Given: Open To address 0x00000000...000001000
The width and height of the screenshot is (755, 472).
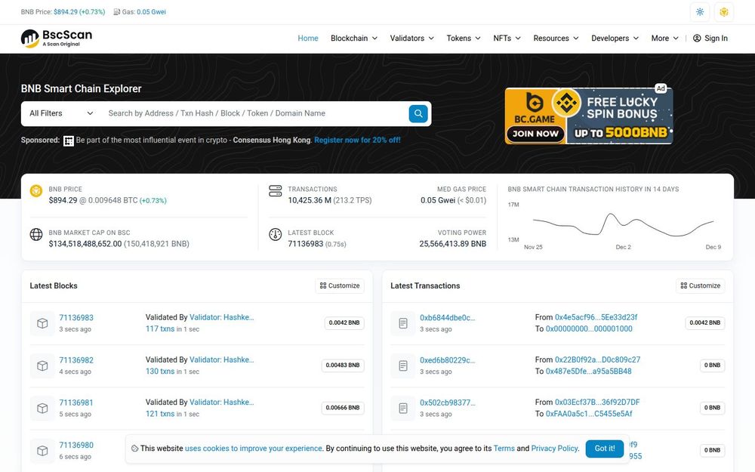Looking at the screenshot, I should click(x=589, y=329).
